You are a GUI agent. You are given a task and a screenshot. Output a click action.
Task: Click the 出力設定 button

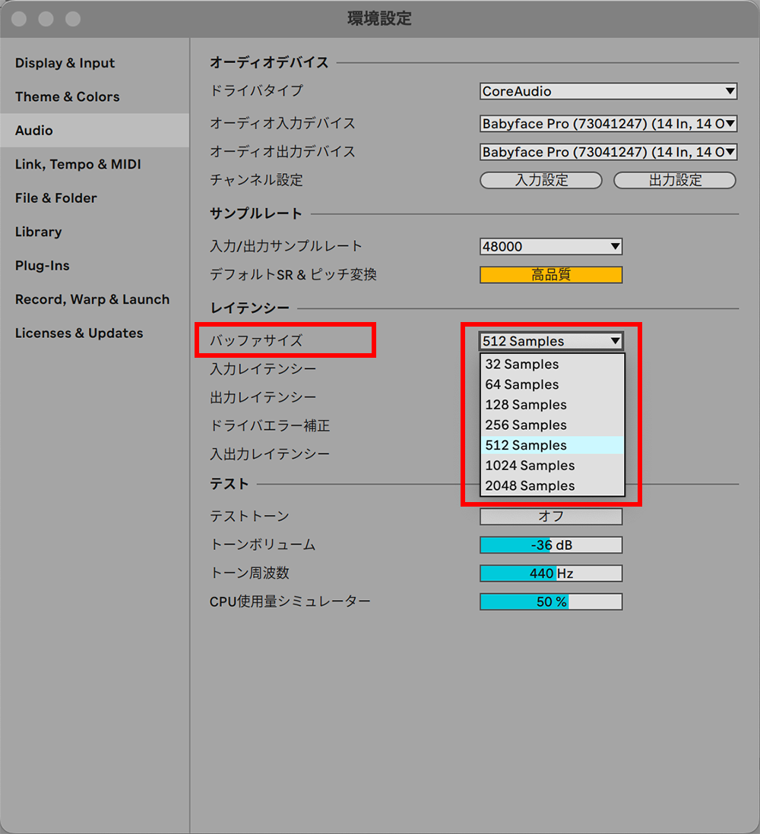(674, 181)
